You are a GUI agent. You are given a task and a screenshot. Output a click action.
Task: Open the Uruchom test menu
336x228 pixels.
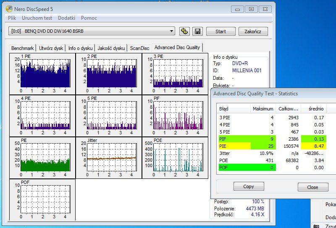37,18
